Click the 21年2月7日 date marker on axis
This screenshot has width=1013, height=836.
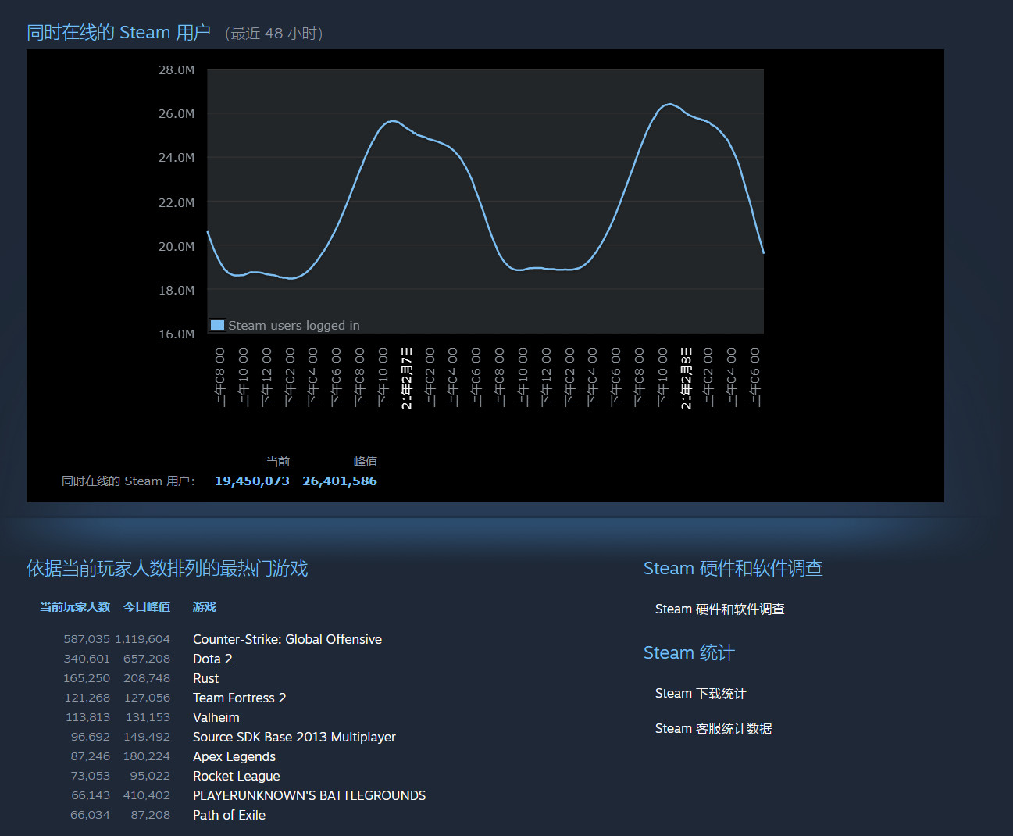[x=406, y=378]
